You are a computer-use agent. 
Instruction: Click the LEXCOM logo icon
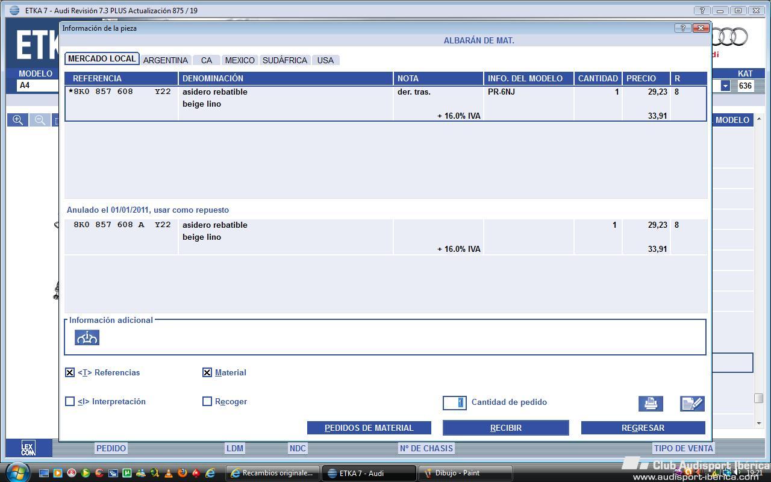click(x=28, y=448)
